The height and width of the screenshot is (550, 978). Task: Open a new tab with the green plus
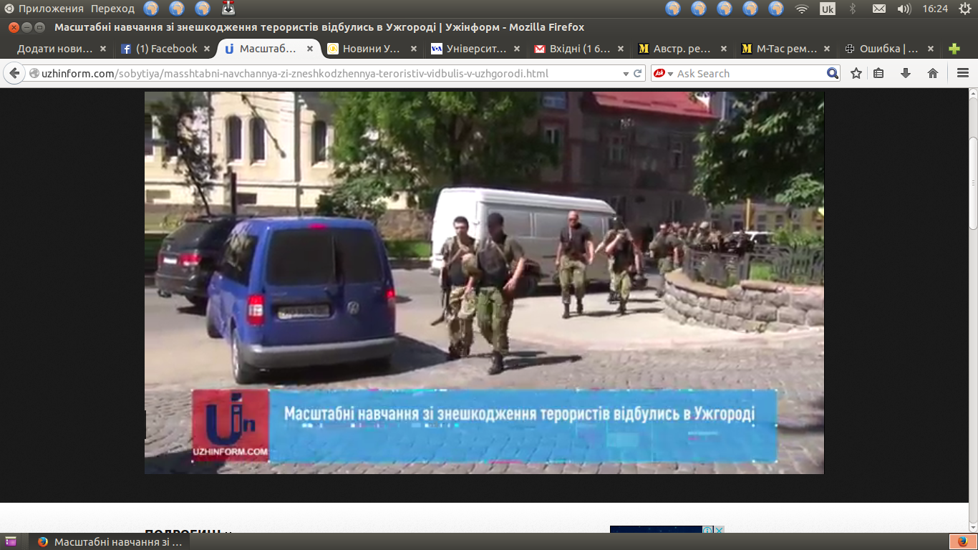(954, 49)
